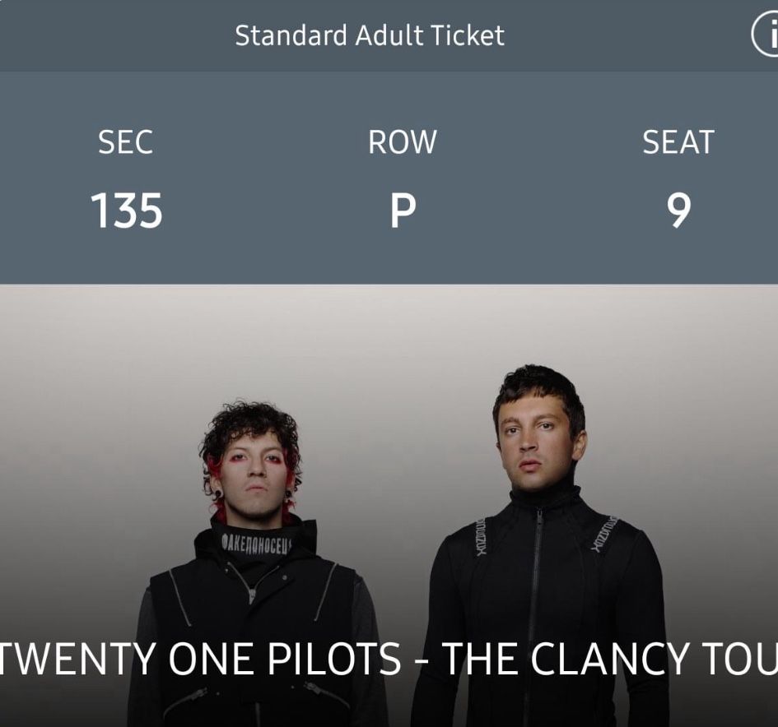
Task: Click the Standard Adult Ticket title
Action: pos(369,35)
